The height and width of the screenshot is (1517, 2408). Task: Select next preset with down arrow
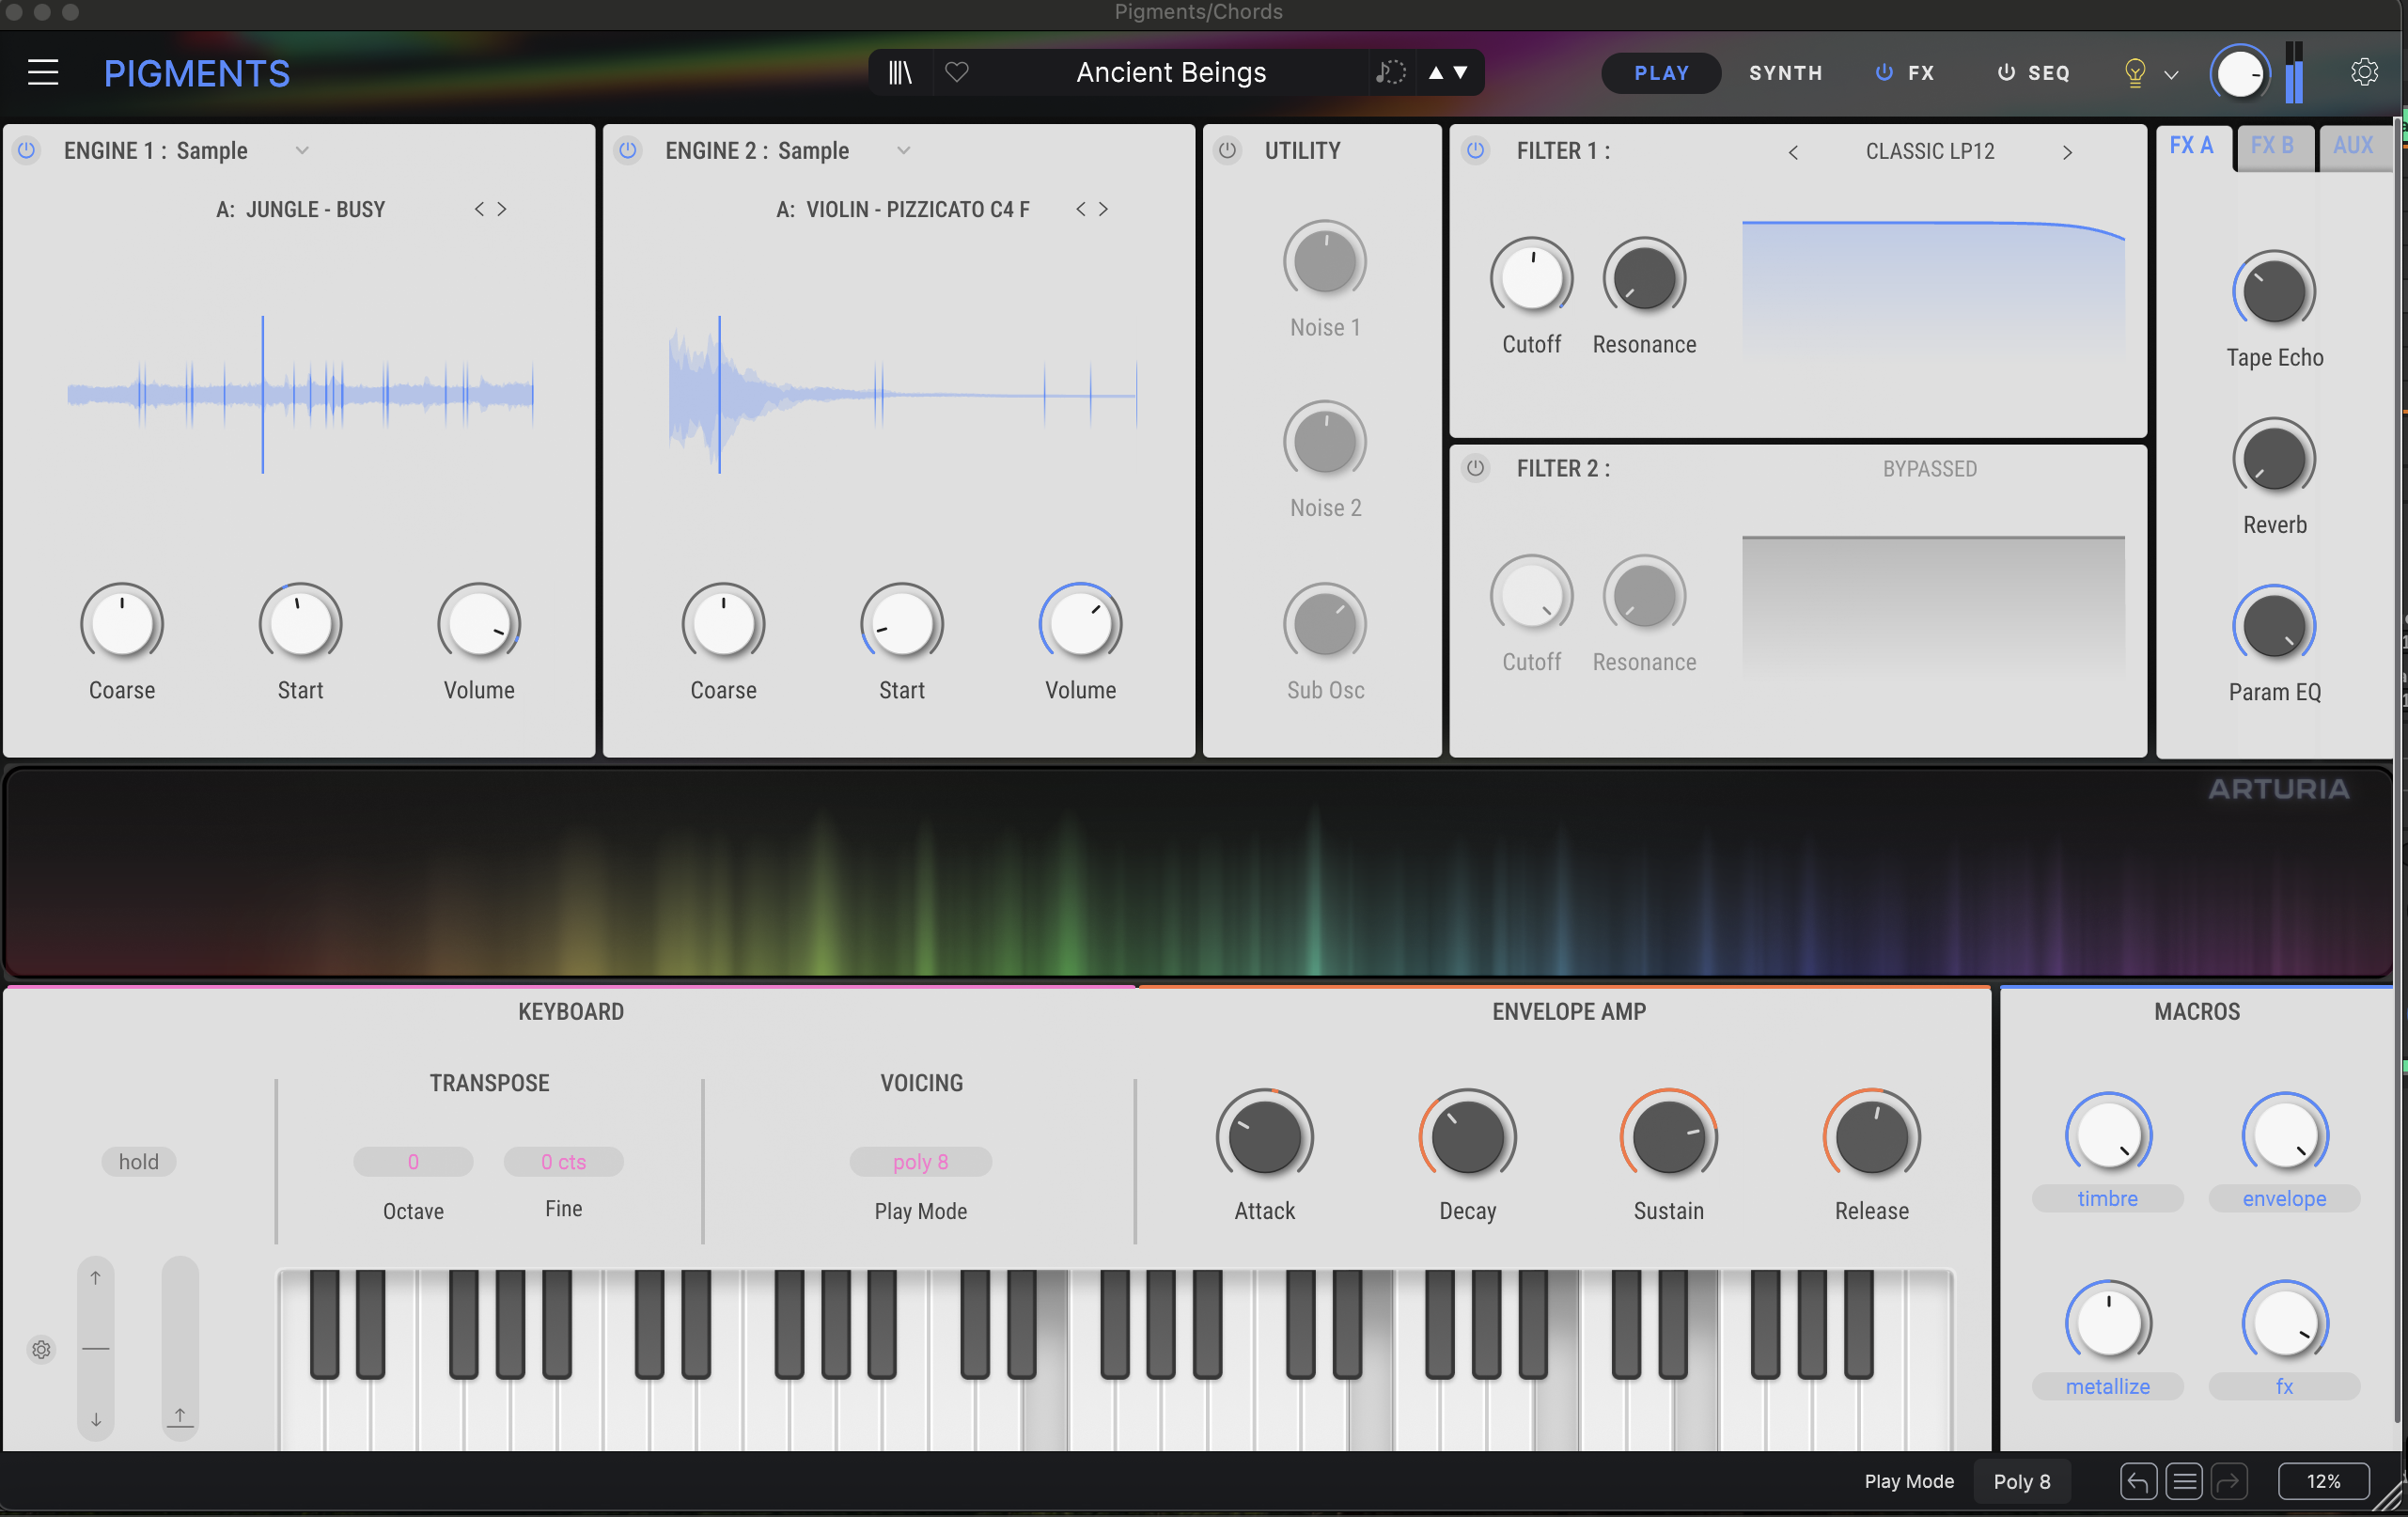point(1460,72)
